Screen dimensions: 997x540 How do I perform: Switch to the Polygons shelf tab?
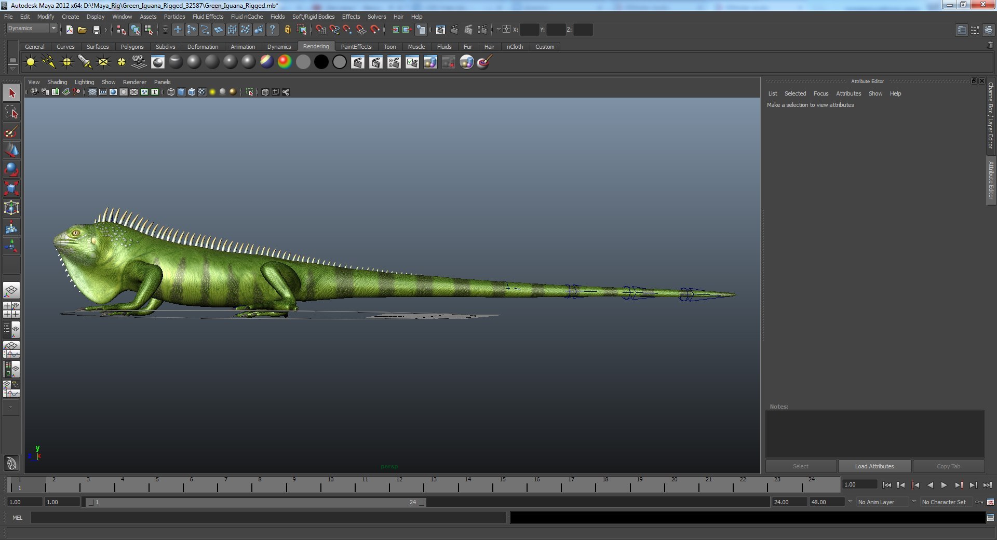(x=132, y=47)
